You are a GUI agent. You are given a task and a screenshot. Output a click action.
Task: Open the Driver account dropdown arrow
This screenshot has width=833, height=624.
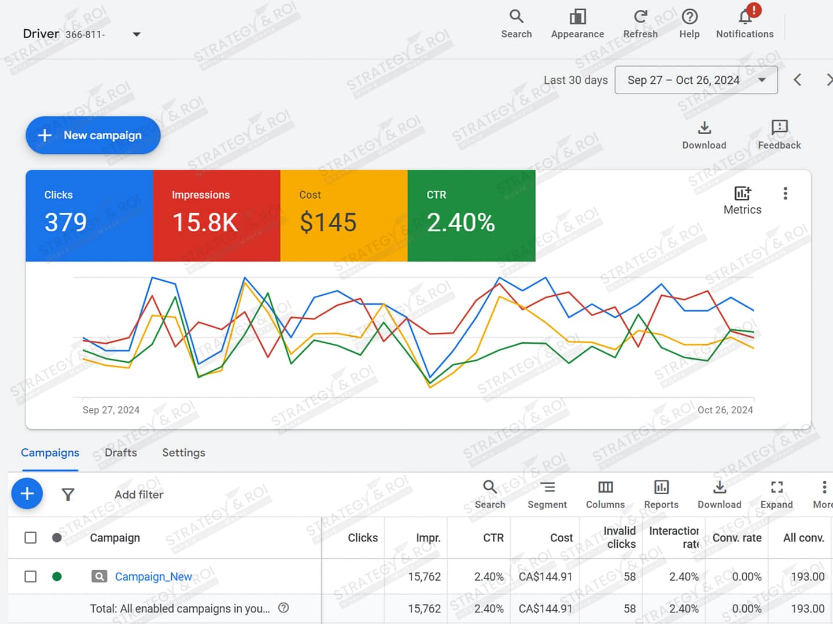tap(137, 34)
